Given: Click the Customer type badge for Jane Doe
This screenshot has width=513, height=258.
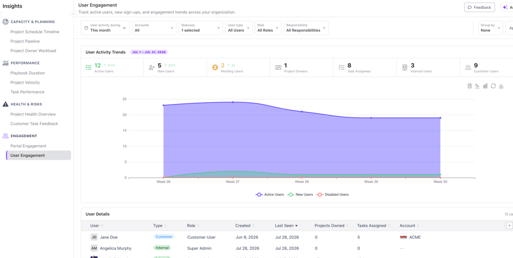Looking at the screenshot, I should pos(164,236).
